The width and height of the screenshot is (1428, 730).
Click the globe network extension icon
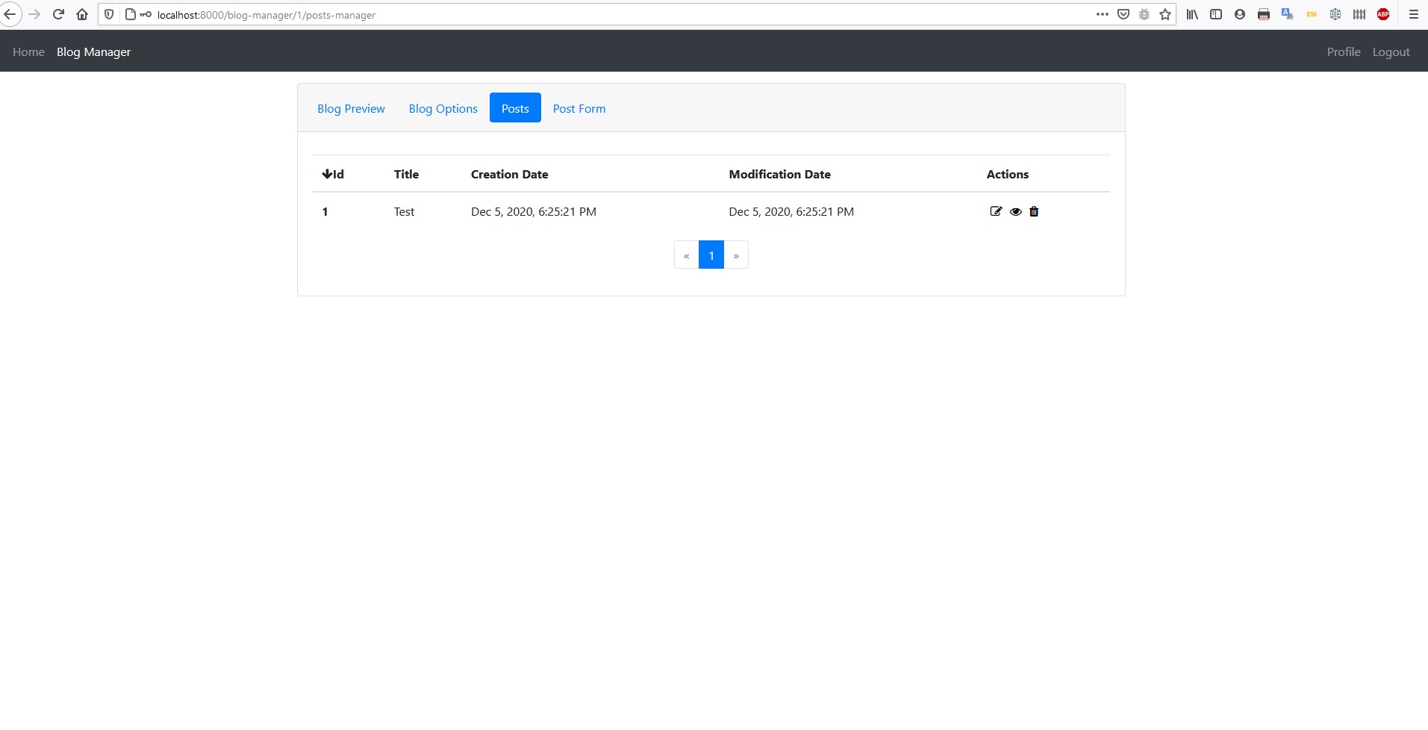[1335, 14]
